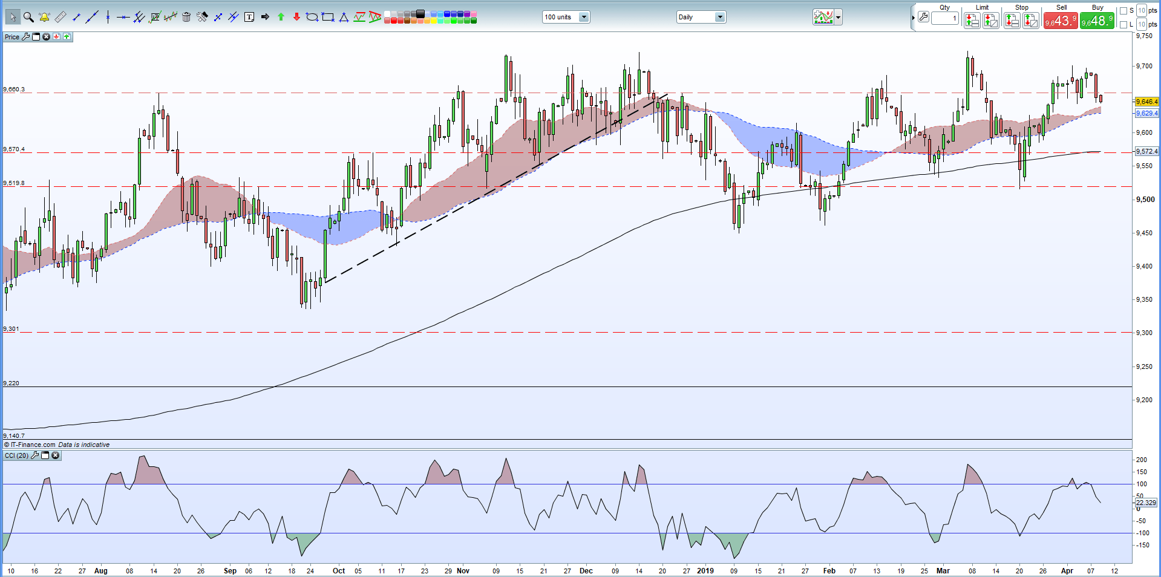Click the green up arrow in Price panel
This screenshot has height=577, width=1161.
(x=67, y=37)
